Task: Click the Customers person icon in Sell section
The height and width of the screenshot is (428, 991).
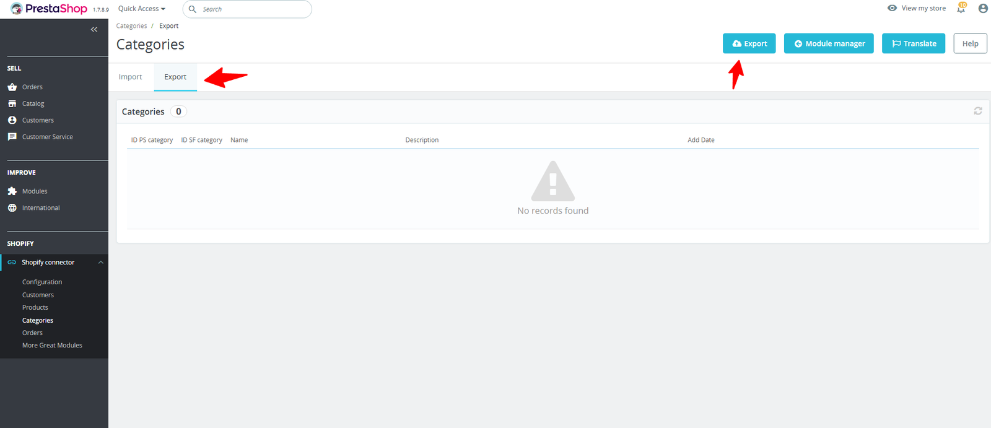Action: click(x=12, y=120)
